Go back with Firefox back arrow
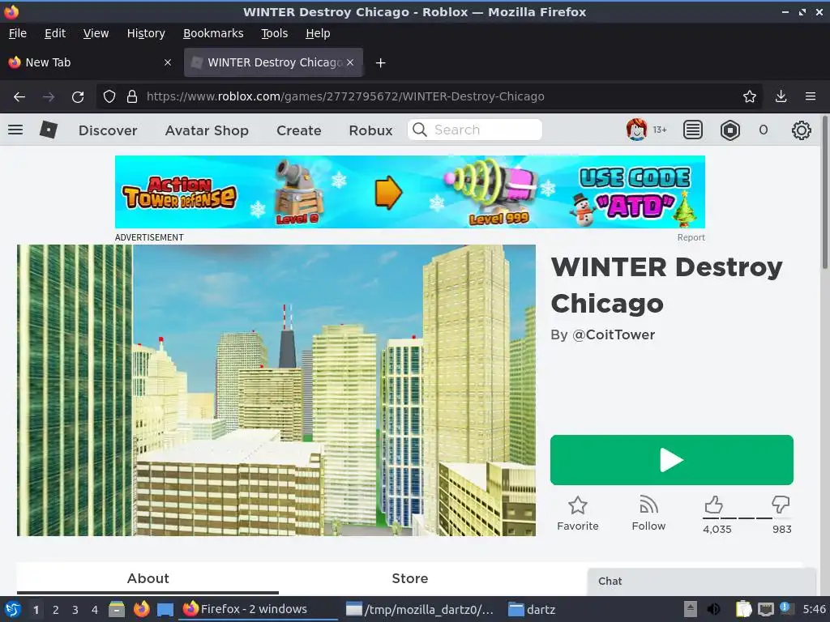This screenshot has height=622, width=830. pos(19,97)
